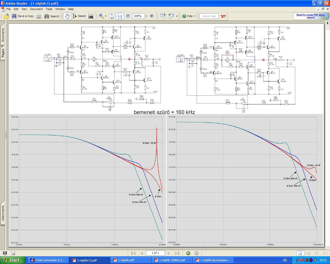Click the system clock showing 10:52

click(x=323, y=260)
